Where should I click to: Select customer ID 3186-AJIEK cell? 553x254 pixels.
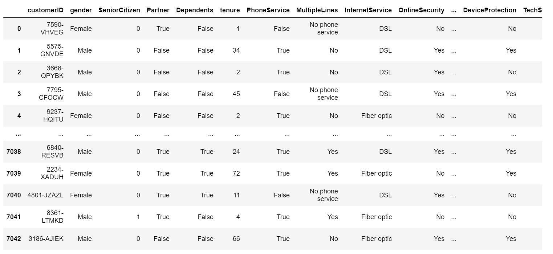pos(46,239)
